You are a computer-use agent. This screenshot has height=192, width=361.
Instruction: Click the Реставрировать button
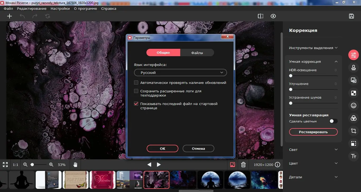[x=313, y=132]
